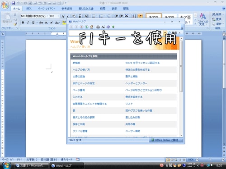Open 'ヘッダーとフッター' help link
Screen dimensions: 226x169
click(x=136, y=83)
